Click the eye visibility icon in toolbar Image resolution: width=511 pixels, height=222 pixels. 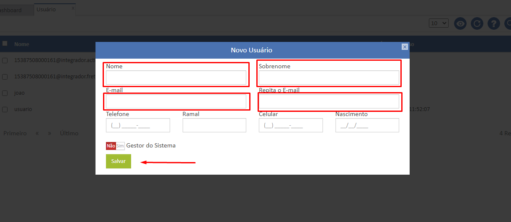(461, 23)
